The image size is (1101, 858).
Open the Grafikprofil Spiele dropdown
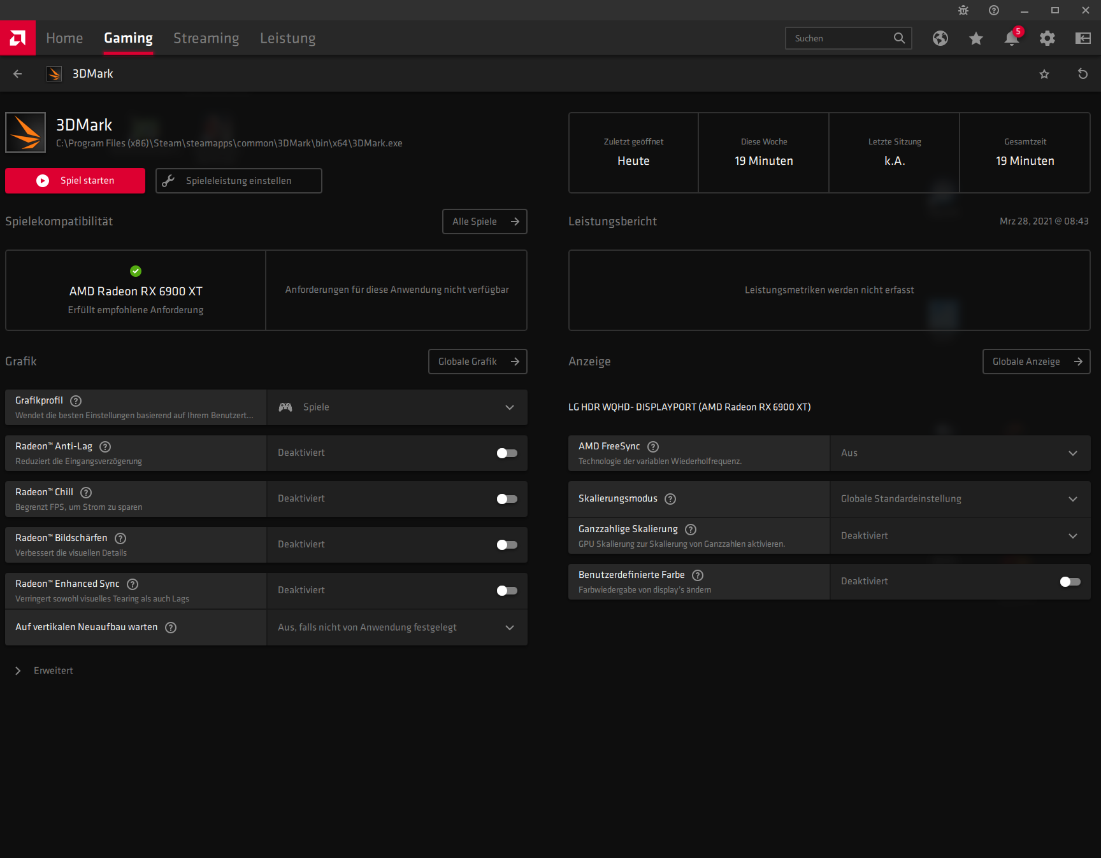pos(397,407)
